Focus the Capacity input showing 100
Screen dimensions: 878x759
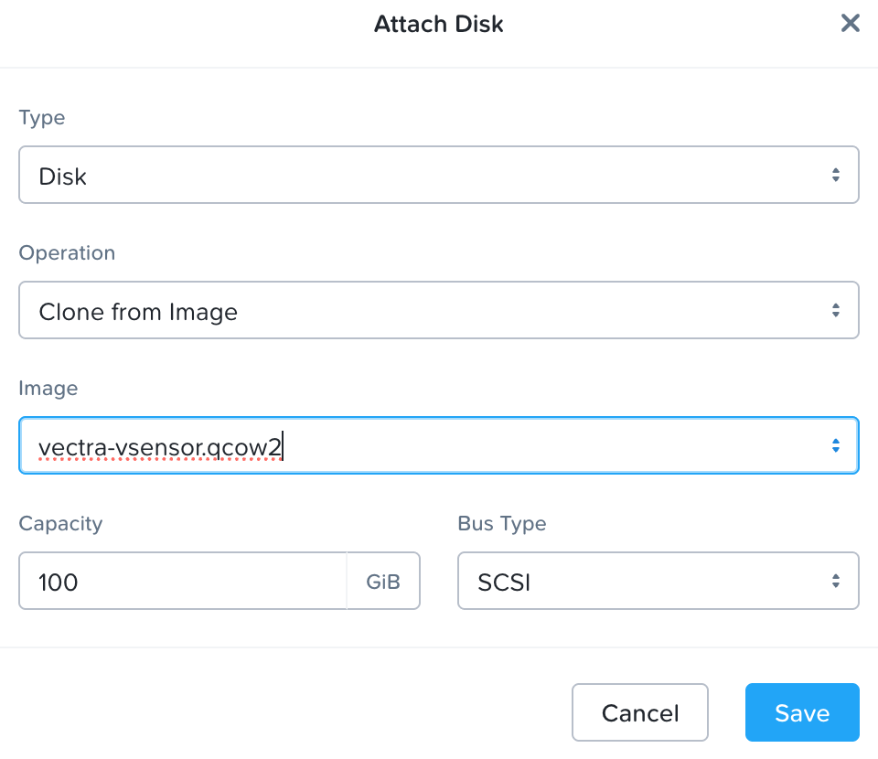[183, 582]
